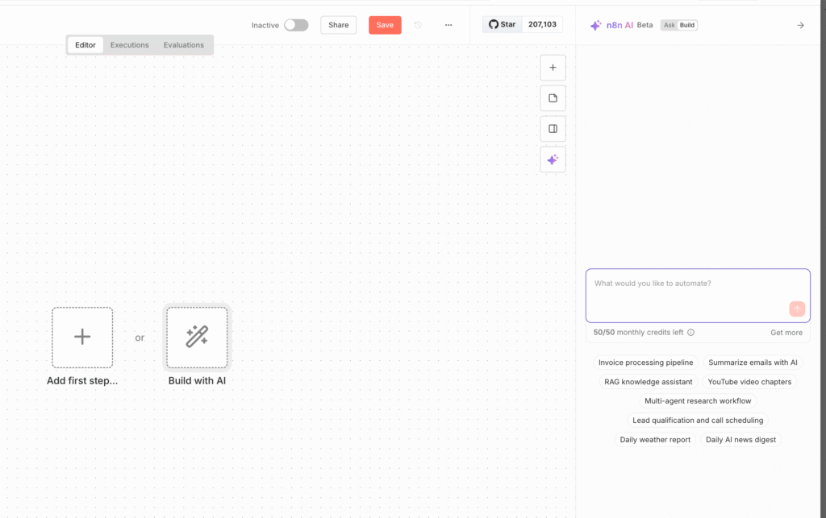The image size is (826, 518).
Task: Choose the Daily AI news digest suggestion
Action: tap(740, 440)
